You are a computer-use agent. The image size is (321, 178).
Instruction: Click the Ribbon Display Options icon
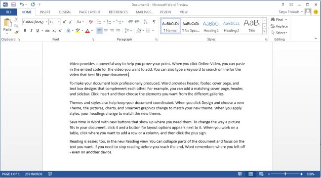(291, 4)
